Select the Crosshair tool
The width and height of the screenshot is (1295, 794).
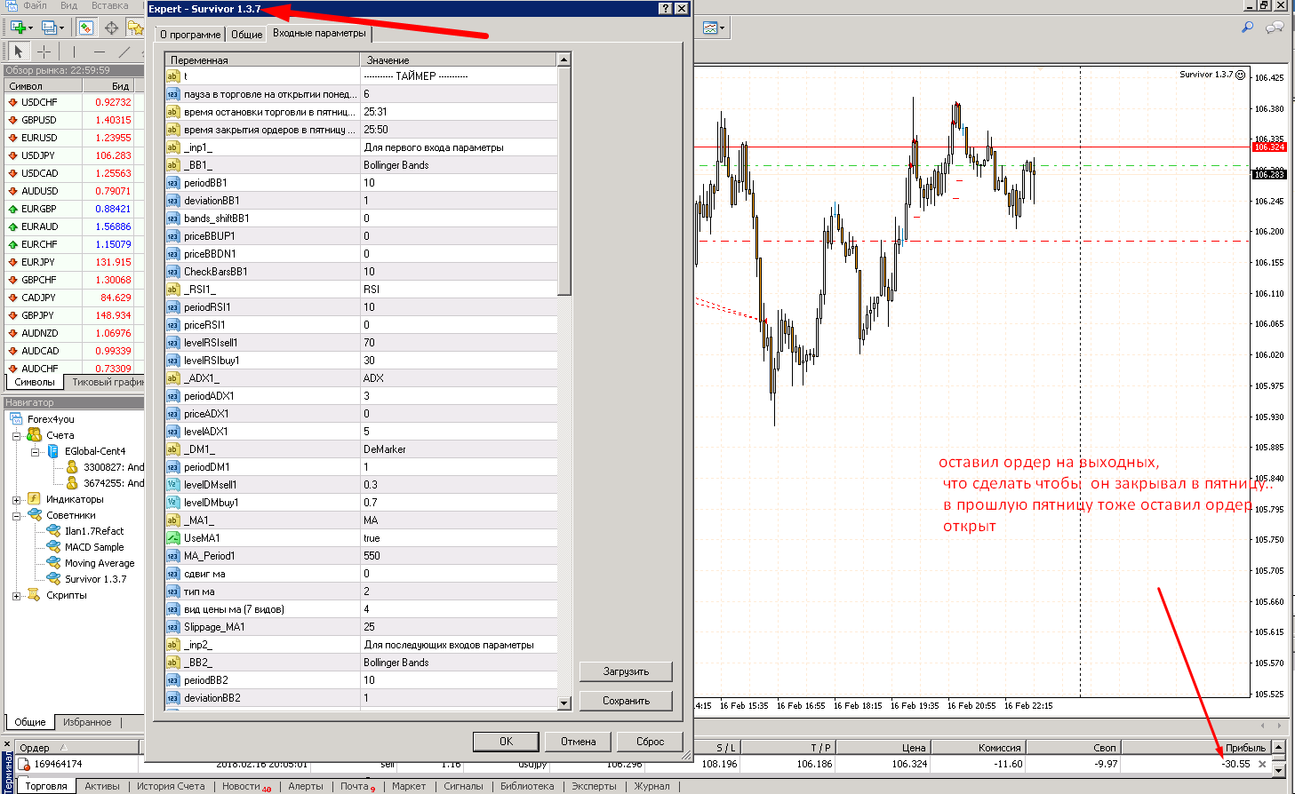[x=44, y=52]
